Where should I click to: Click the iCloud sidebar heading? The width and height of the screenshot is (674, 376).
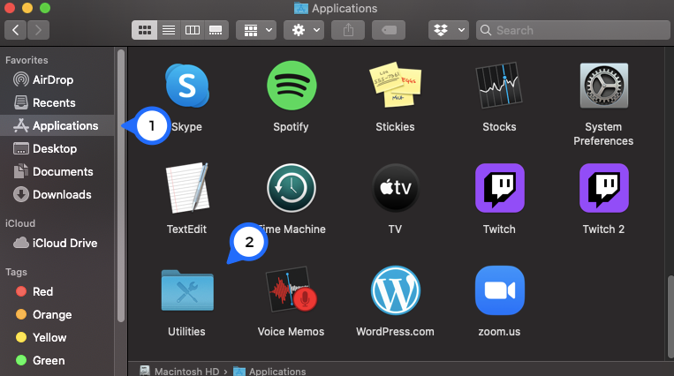click(20, 223)
